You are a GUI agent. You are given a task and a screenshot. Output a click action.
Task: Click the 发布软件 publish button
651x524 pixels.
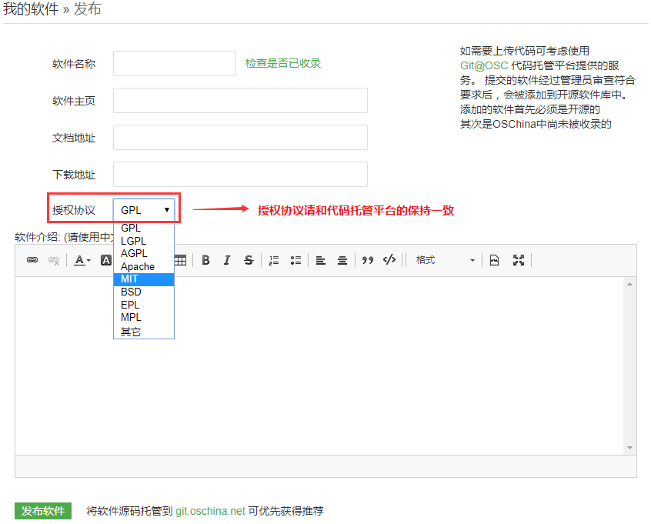[x=43, y=511]
